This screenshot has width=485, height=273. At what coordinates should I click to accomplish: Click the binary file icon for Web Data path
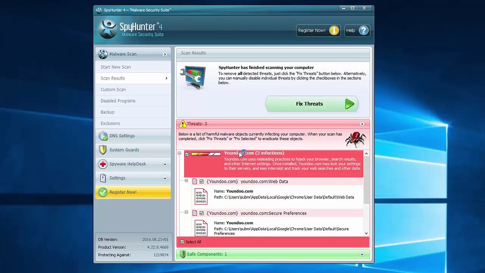tap(201, 196)
